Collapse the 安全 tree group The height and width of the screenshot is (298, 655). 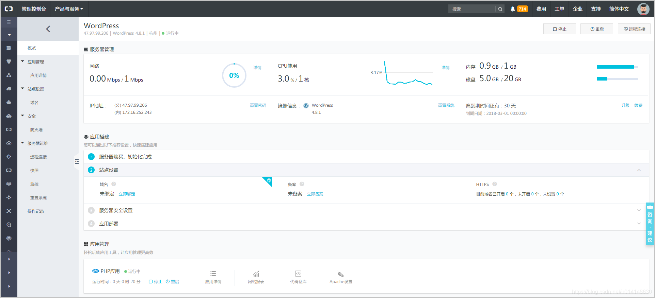[x=22, y=116]
